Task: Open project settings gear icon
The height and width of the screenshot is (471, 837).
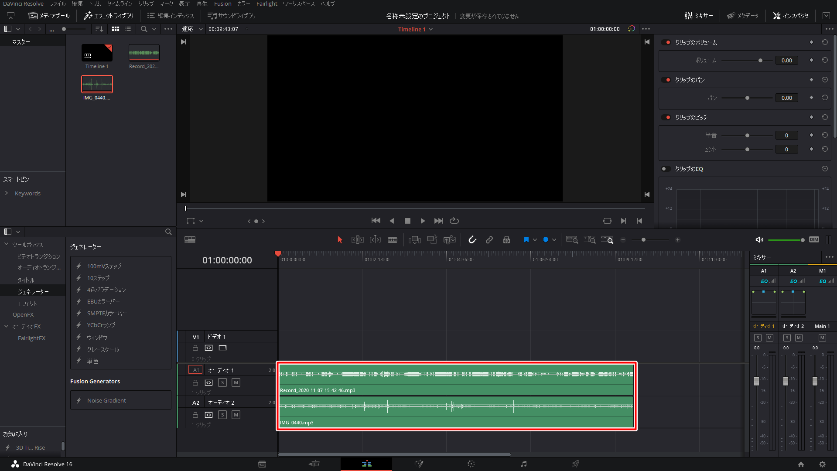Action: point(822,464)
